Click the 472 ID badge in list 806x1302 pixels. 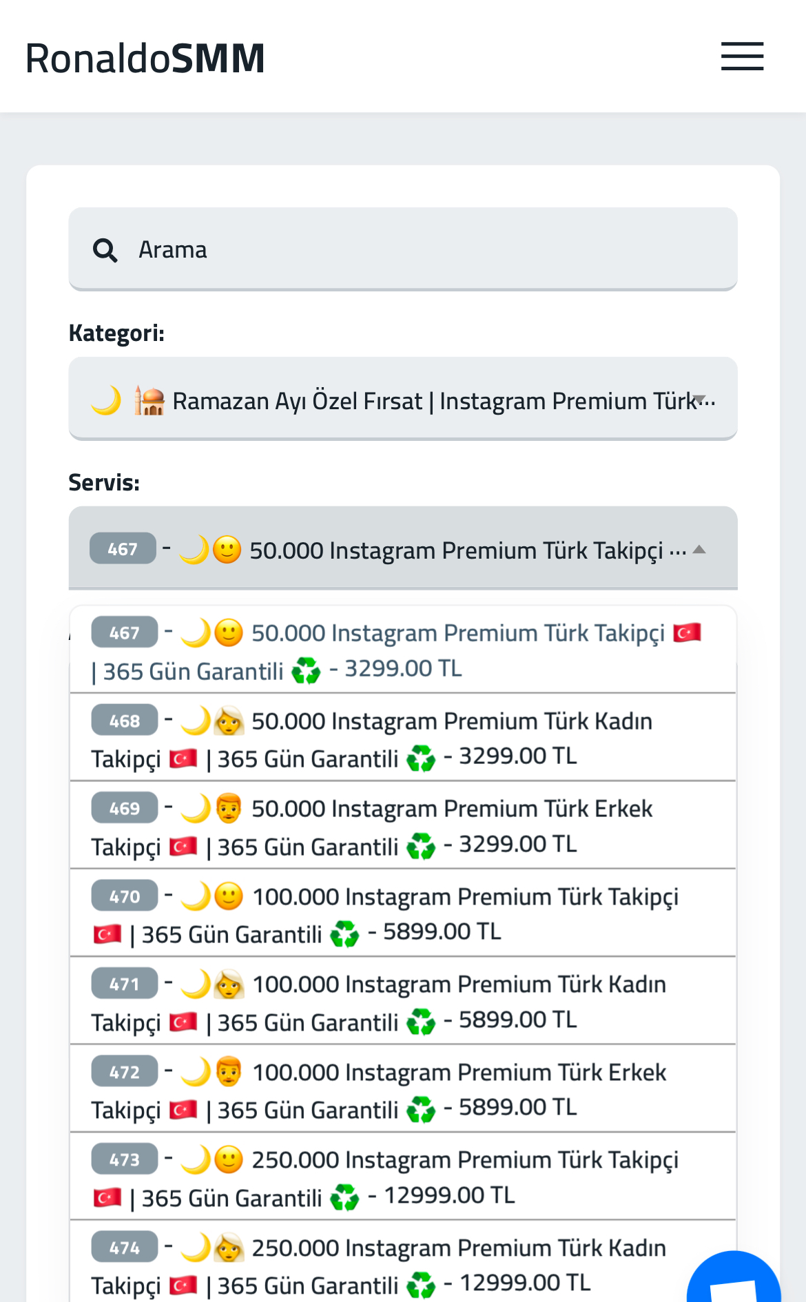[125, 1071]
